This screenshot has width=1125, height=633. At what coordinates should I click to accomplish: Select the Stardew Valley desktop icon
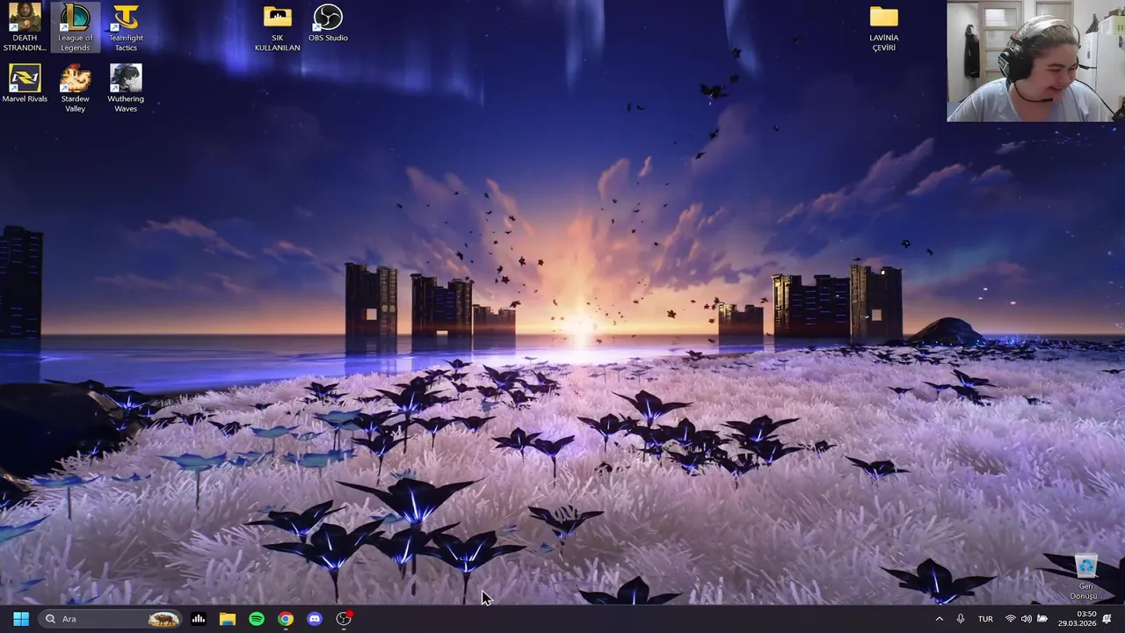pos(76,88)
